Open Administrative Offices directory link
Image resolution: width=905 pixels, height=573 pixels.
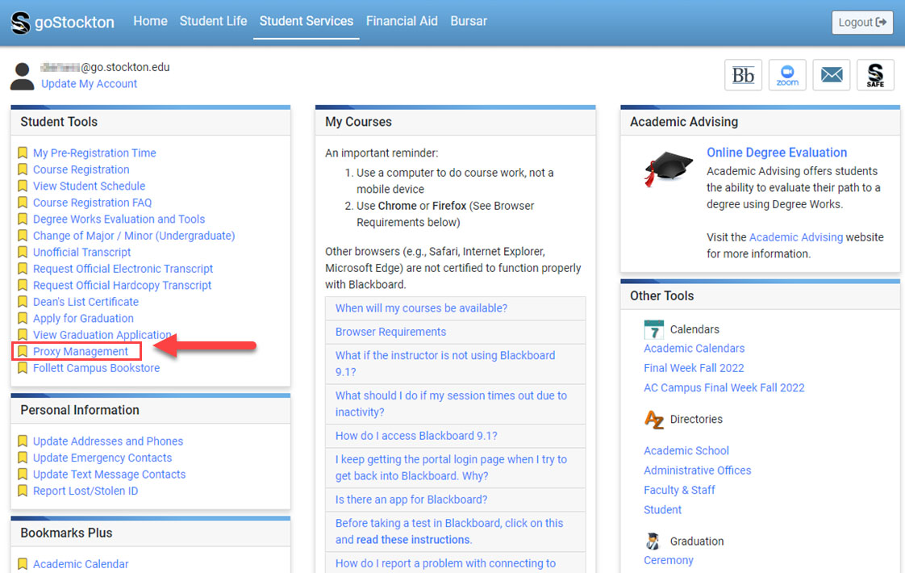697,471
